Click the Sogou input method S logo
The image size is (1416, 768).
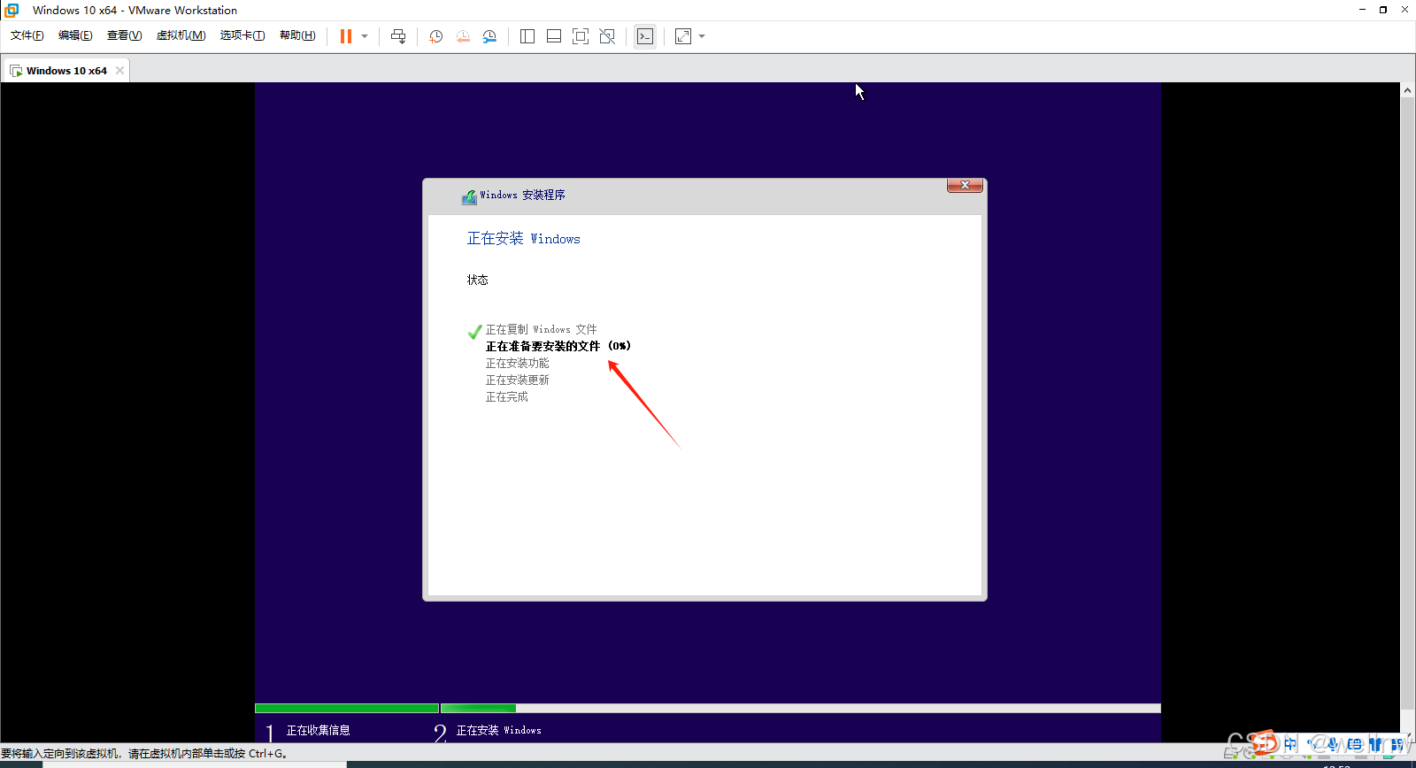[x=1266, y=742]
